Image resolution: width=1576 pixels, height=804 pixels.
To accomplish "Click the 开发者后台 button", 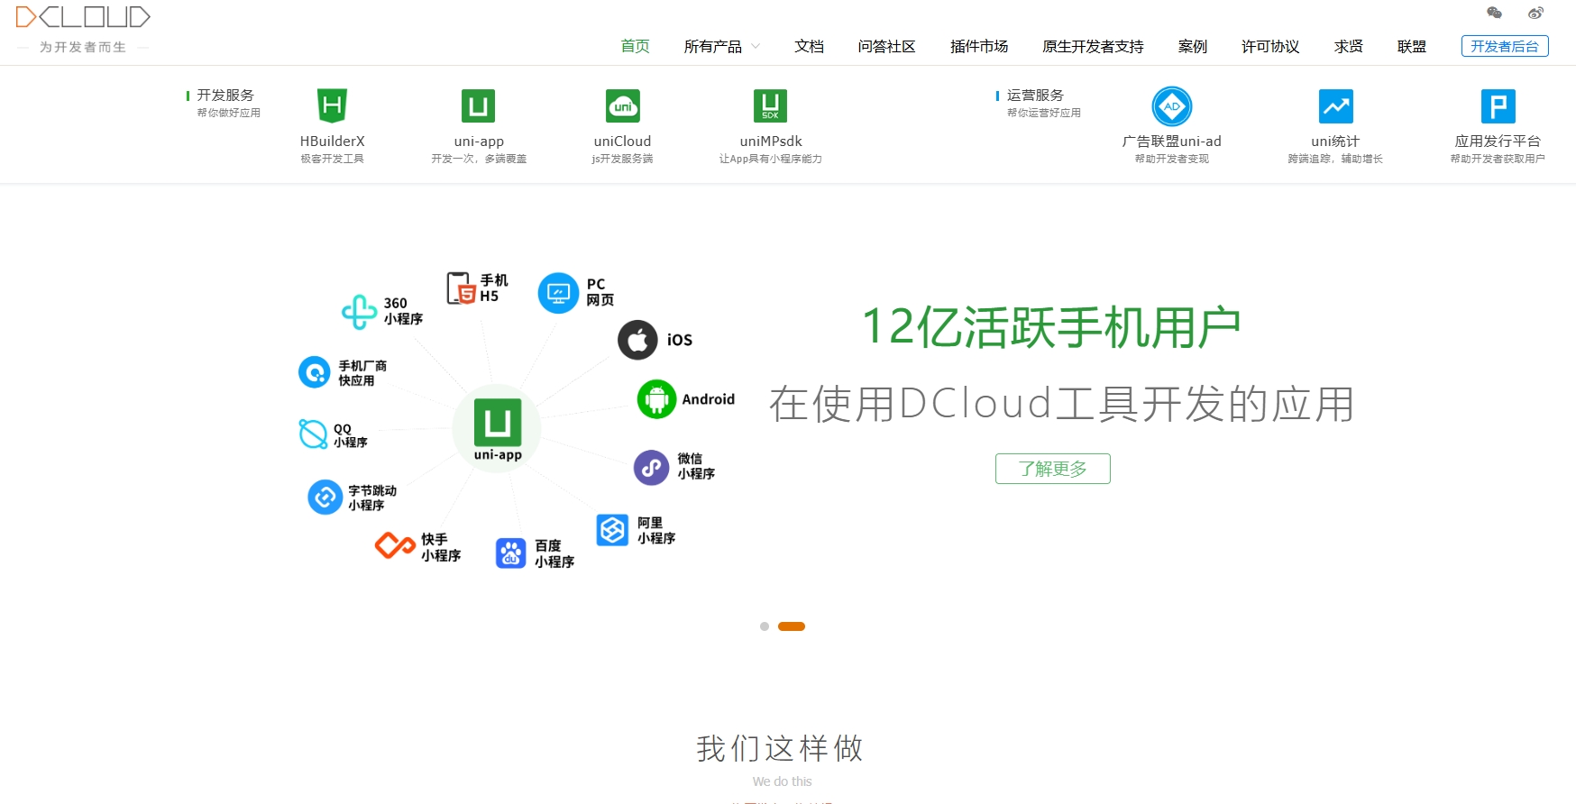I will tap(1505, 46).
